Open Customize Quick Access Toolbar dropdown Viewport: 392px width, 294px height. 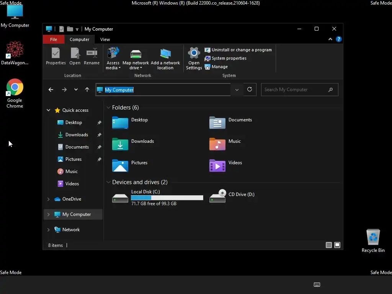[77, 29]
